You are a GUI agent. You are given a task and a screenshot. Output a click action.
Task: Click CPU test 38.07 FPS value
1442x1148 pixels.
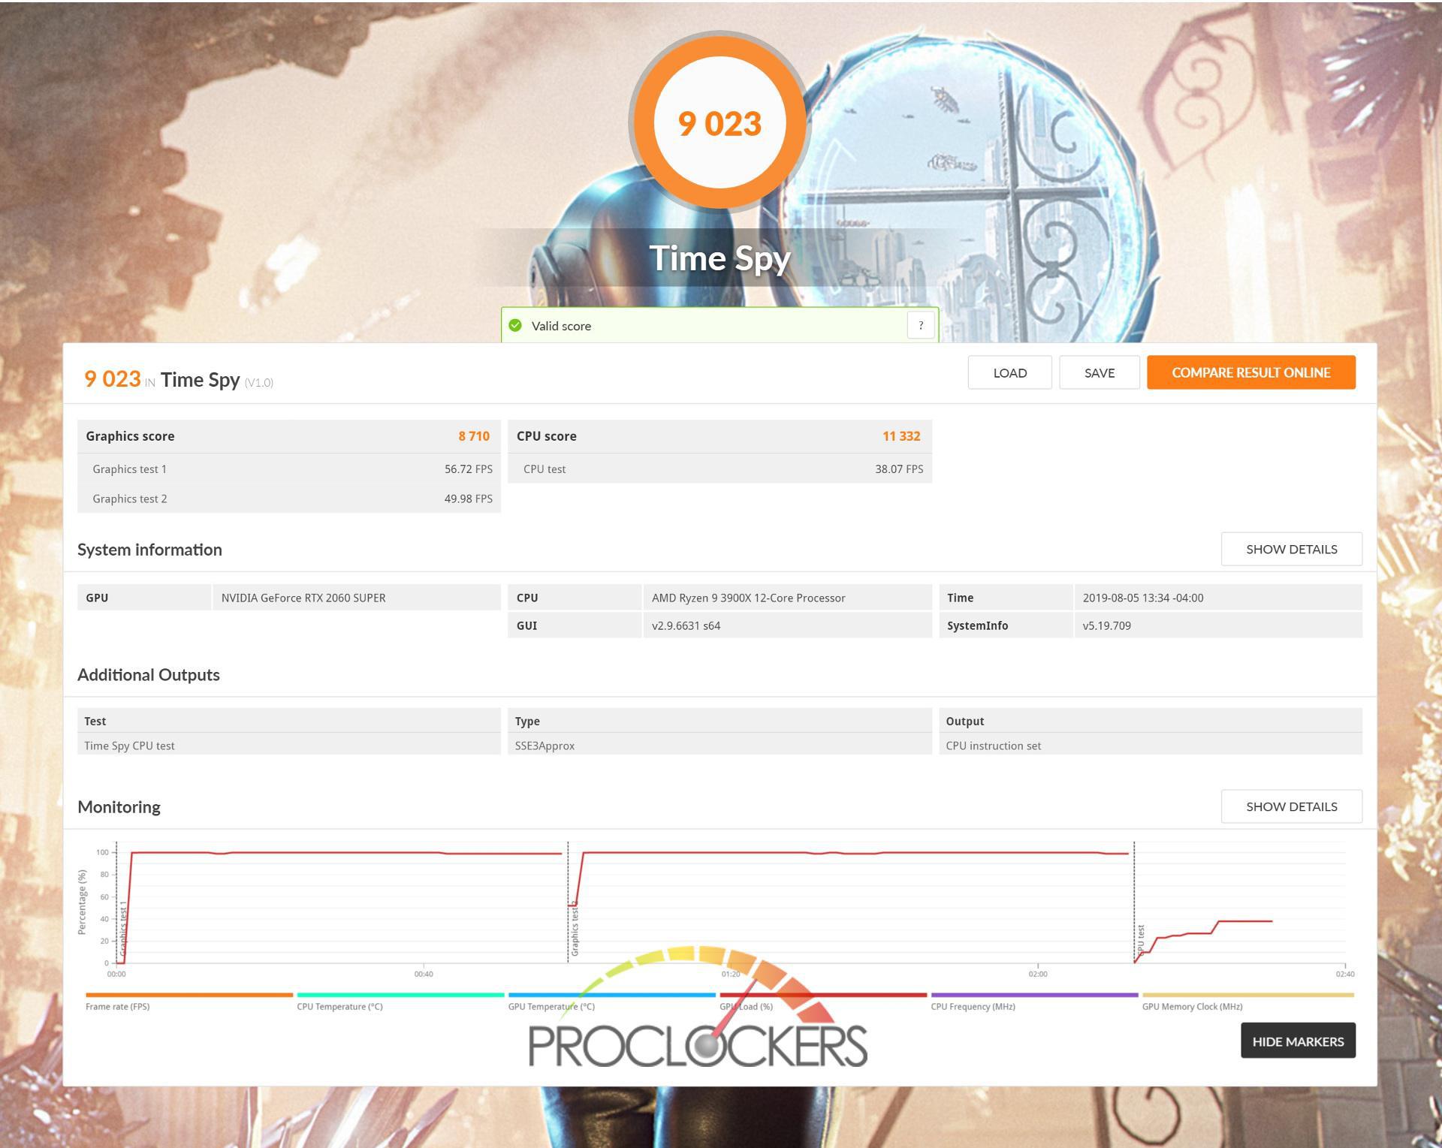click(899, 469)
